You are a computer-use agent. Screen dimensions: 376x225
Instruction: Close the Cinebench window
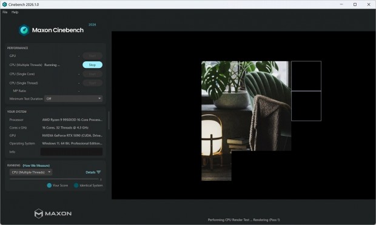point(369,4)
